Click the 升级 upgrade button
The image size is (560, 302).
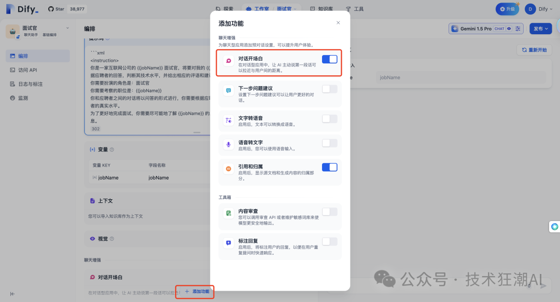tap(507, 9)
